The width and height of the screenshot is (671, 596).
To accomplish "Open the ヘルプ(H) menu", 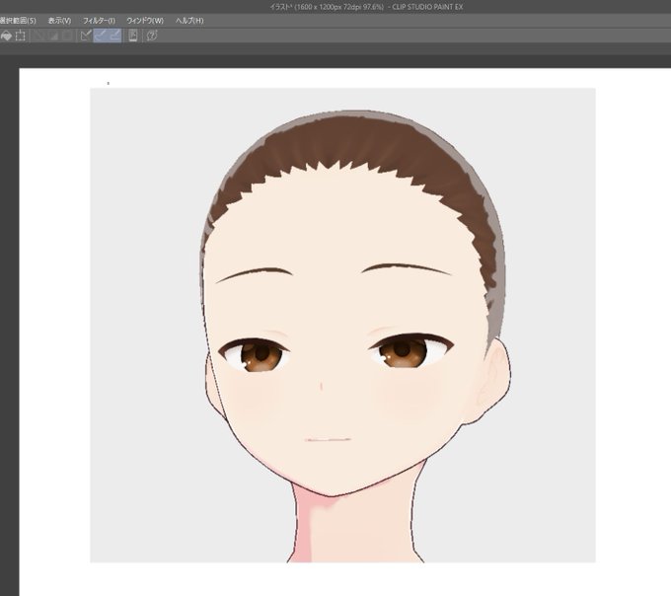I will 189,21.
